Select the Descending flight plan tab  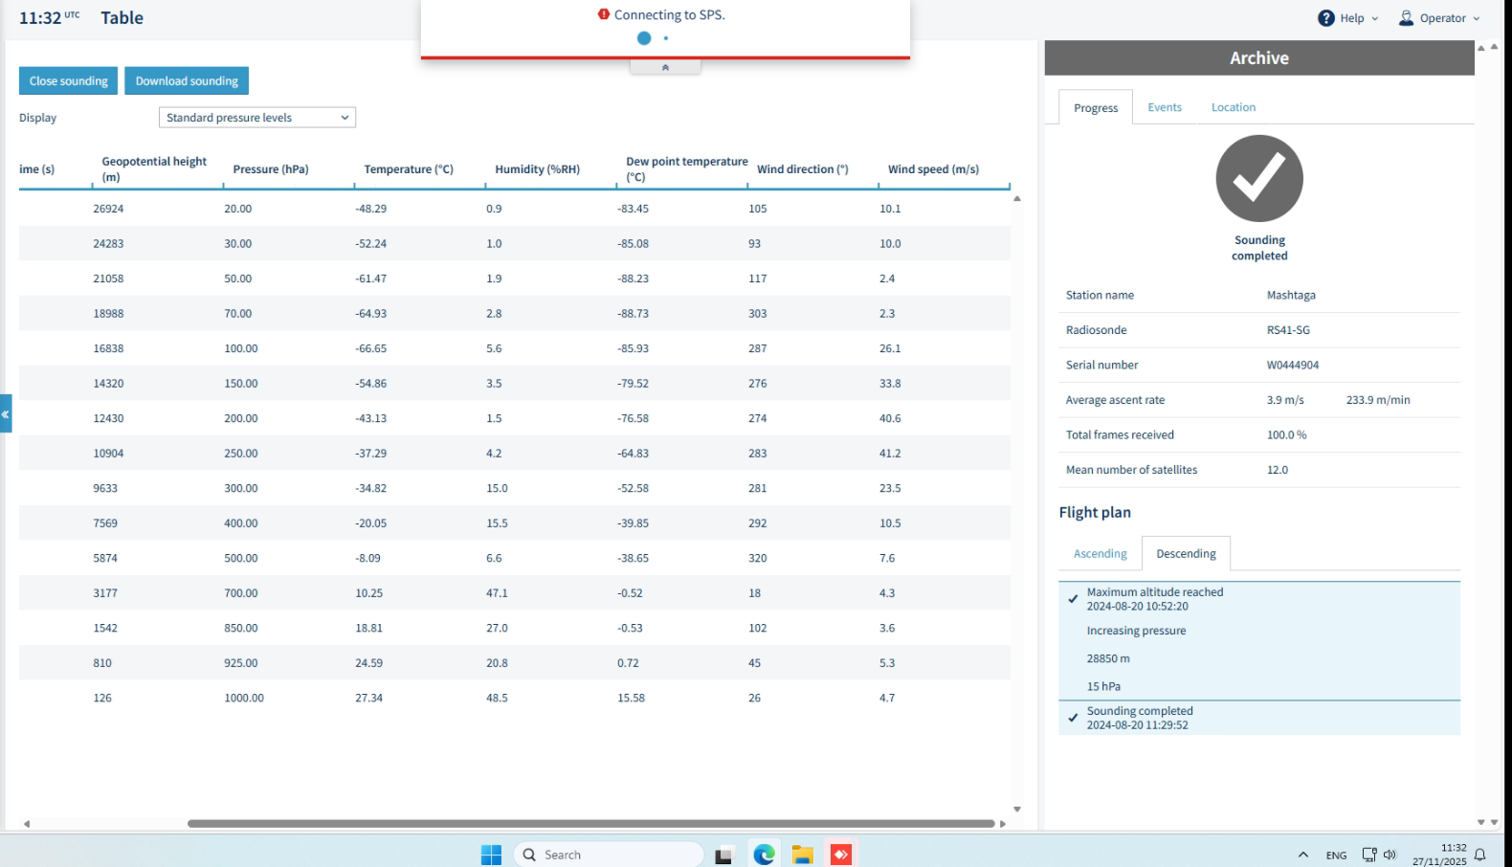pyautogui.click(x=1187, y=554)
